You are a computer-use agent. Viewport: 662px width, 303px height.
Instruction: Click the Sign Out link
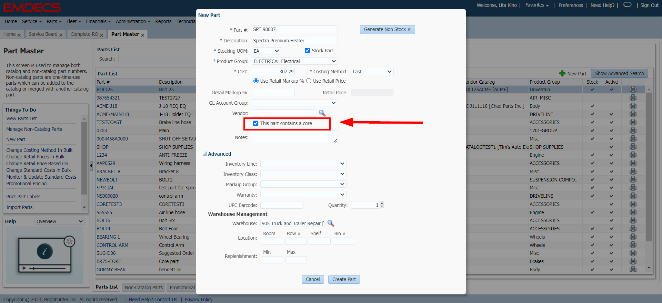pyautogui.click(x=649, y=5)
